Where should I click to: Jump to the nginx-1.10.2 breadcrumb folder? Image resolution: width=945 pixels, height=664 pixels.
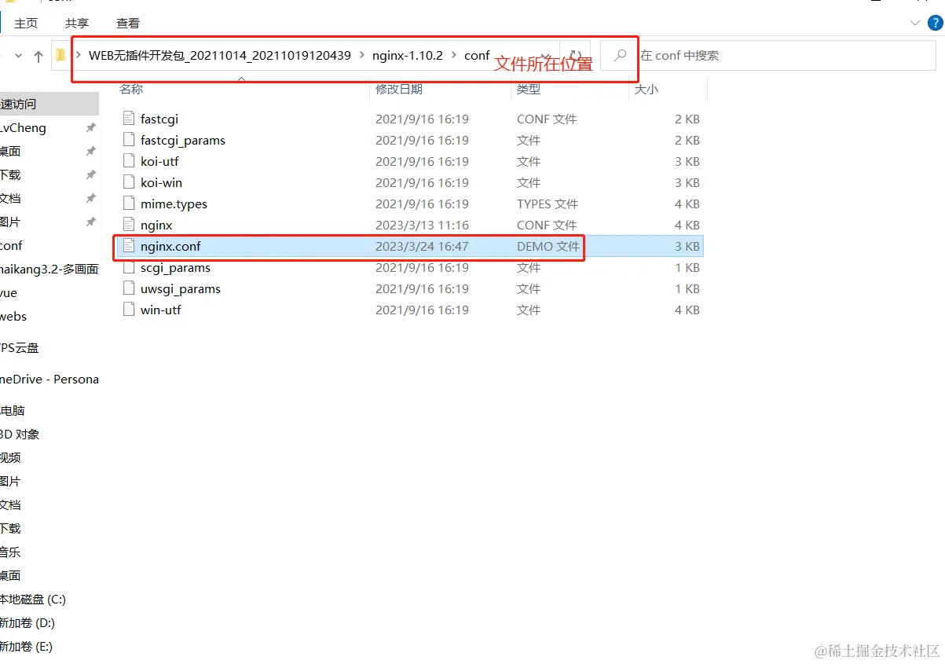[x=408, y=56]
